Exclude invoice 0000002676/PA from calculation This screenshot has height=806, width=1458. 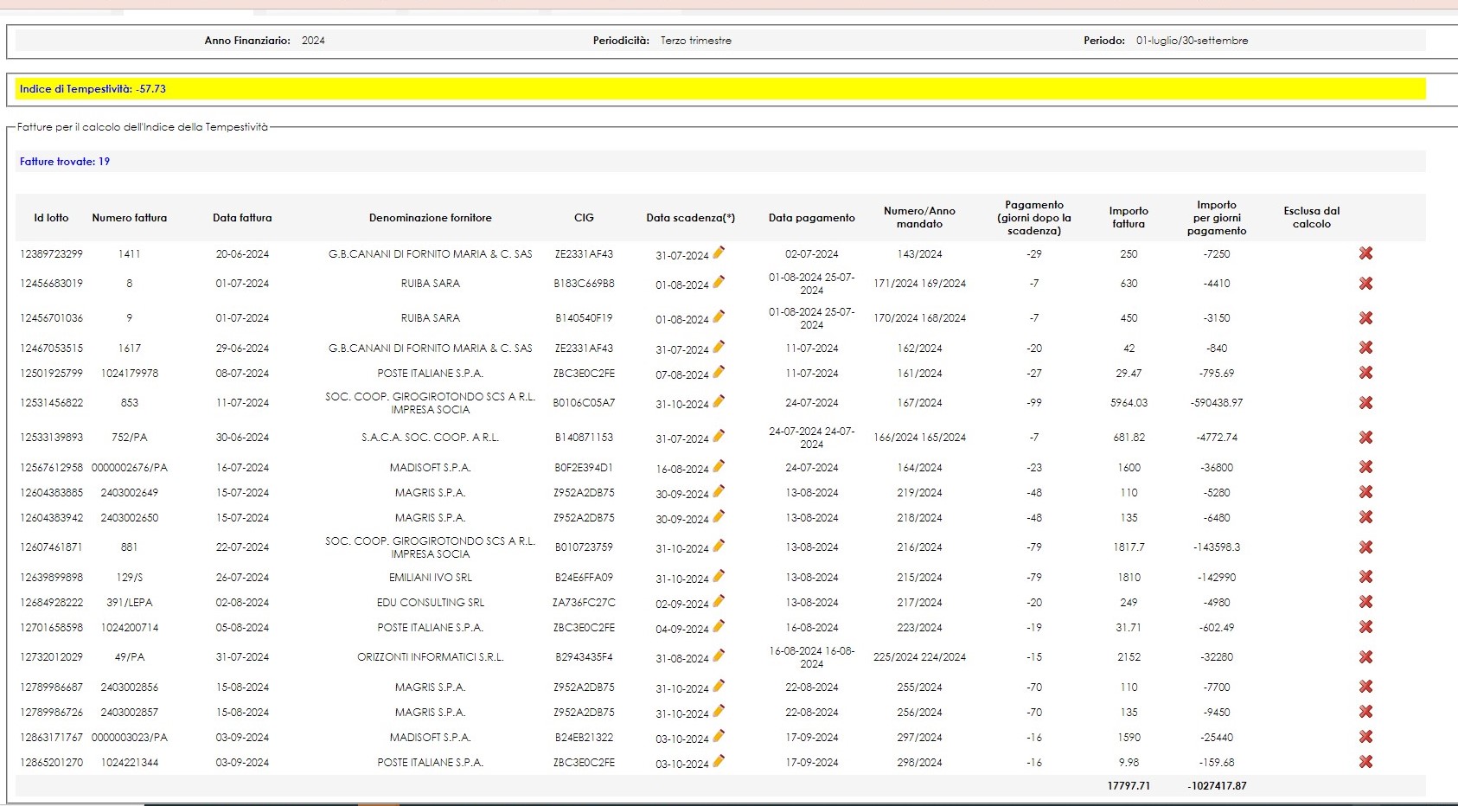click(1365, 467)
